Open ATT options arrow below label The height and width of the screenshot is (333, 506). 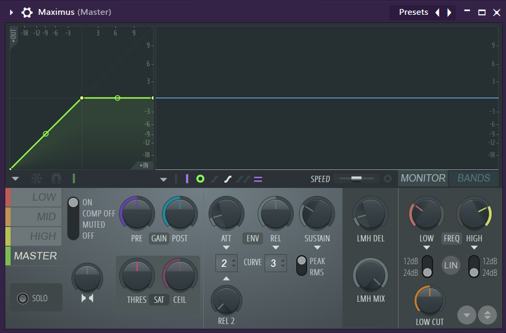pyautogui.click(x=226, y=247)
